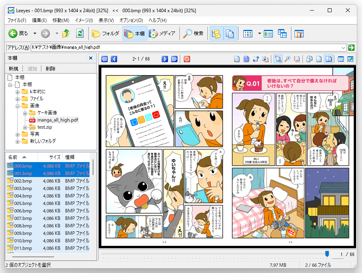Toggle the two-page spread view button
The width and height of the screenshot is (362, 273).
[x=328, y=59]
